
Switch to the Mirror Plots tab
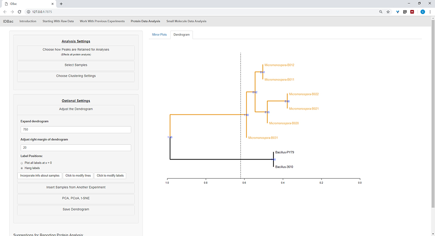pyautogui.click(x=159, y=35)
